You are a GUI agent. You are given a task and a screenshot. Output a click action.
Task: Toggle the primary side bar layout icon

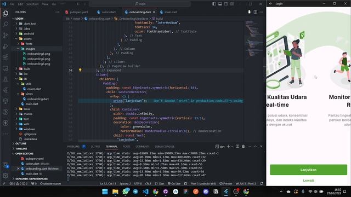click(x=214, y=4)
